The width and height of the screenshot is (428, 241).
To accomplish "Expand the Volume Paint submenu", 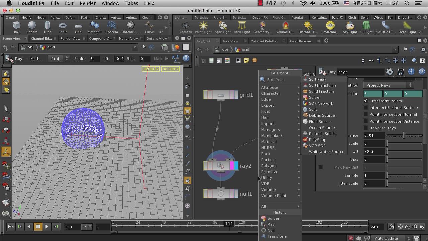I will click(280, 196).
